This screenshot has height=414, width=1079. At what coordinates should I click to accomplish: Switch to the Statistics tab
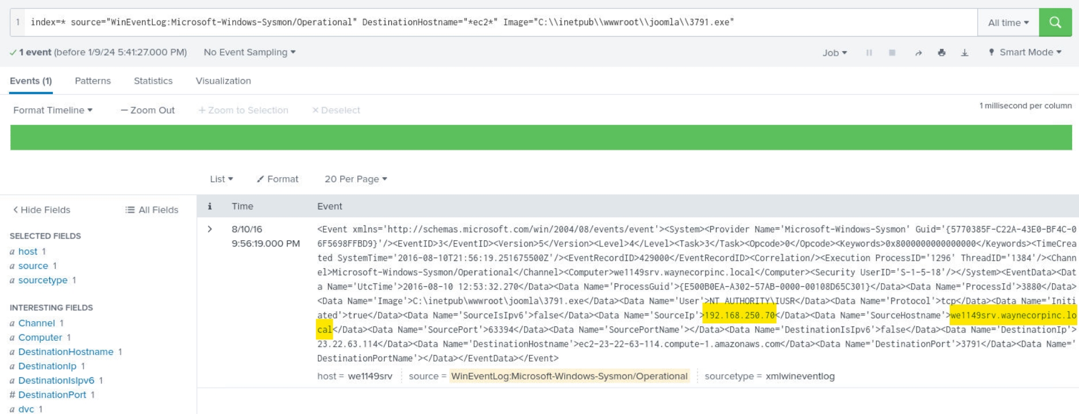(153, 81)
